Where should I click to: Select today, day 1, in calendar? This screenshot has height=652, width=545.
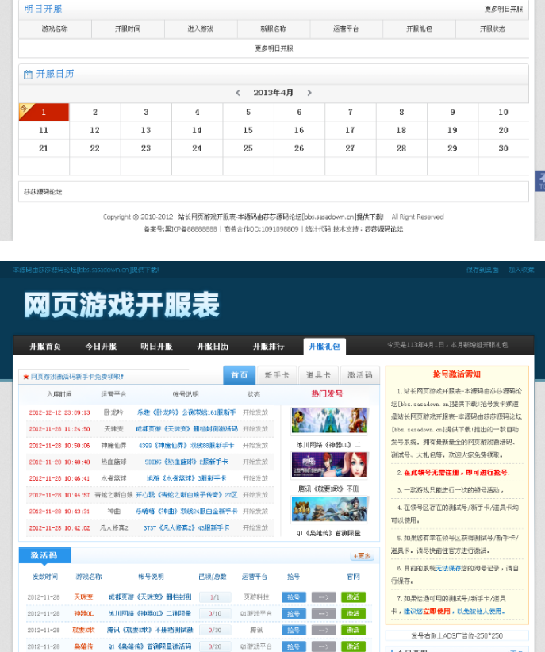coord(44,112)
